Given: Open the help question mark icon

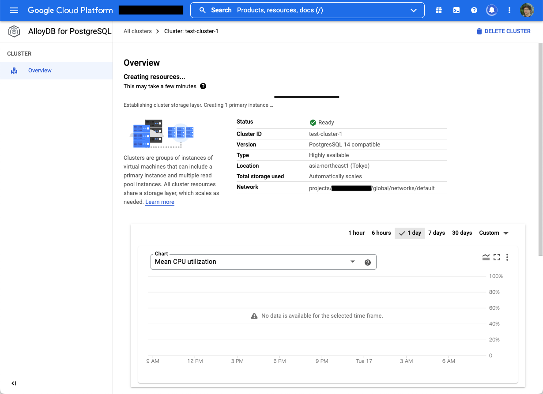Looking at the screenshot, I should [474, 10].
